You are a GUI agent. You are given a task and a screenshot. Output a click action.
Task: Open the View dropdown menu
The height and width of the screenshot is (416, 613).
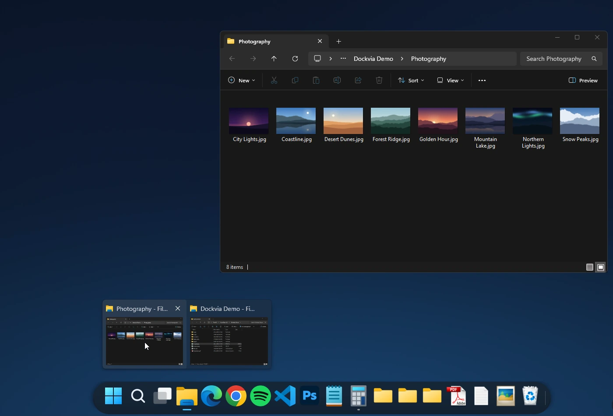pos(450,80)
